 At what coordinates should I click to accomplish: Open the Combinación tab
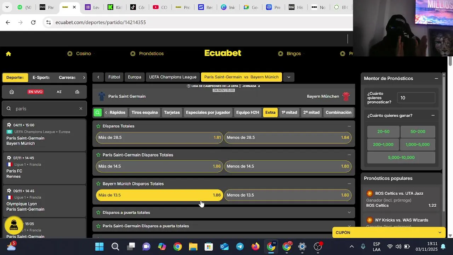339,113
